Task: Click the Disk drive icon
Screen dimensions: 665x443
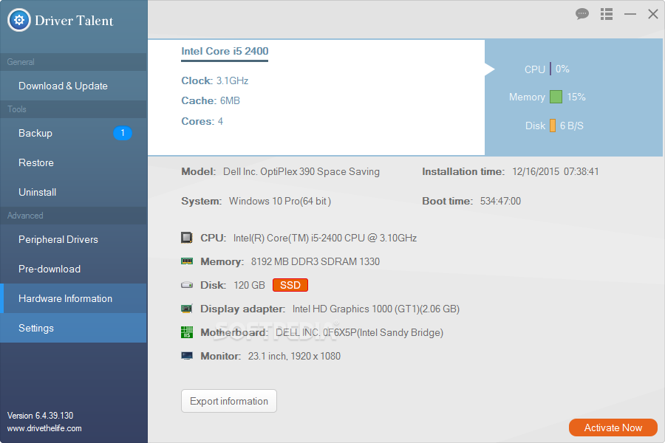Action: point(187,285)
